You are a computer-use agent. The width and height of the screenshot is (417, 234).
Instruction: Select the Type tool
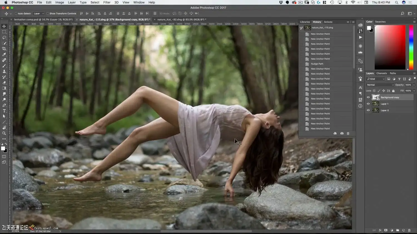click(4, 111)
